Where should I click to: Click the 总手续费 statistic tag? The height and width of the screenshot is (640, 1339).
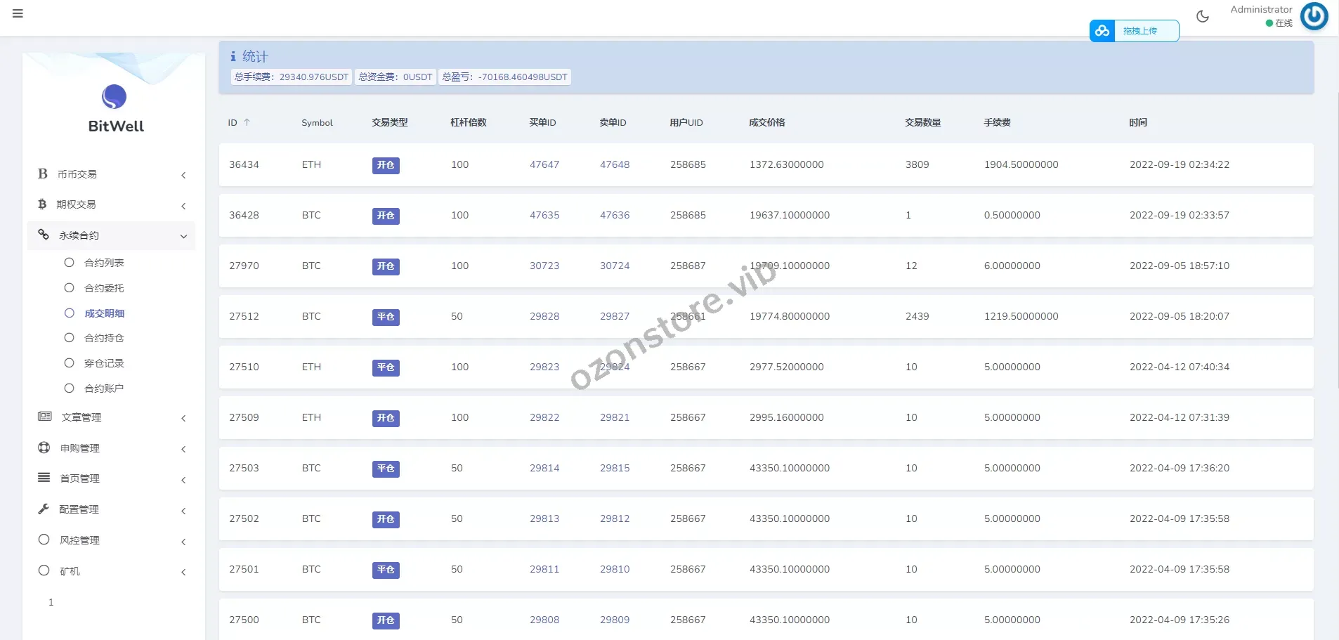click(291, 77)
